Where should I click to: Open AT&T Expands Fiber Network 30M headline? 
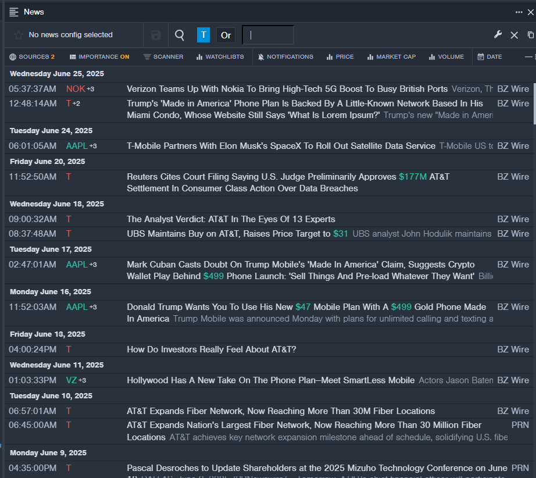[x=281, y=411]
